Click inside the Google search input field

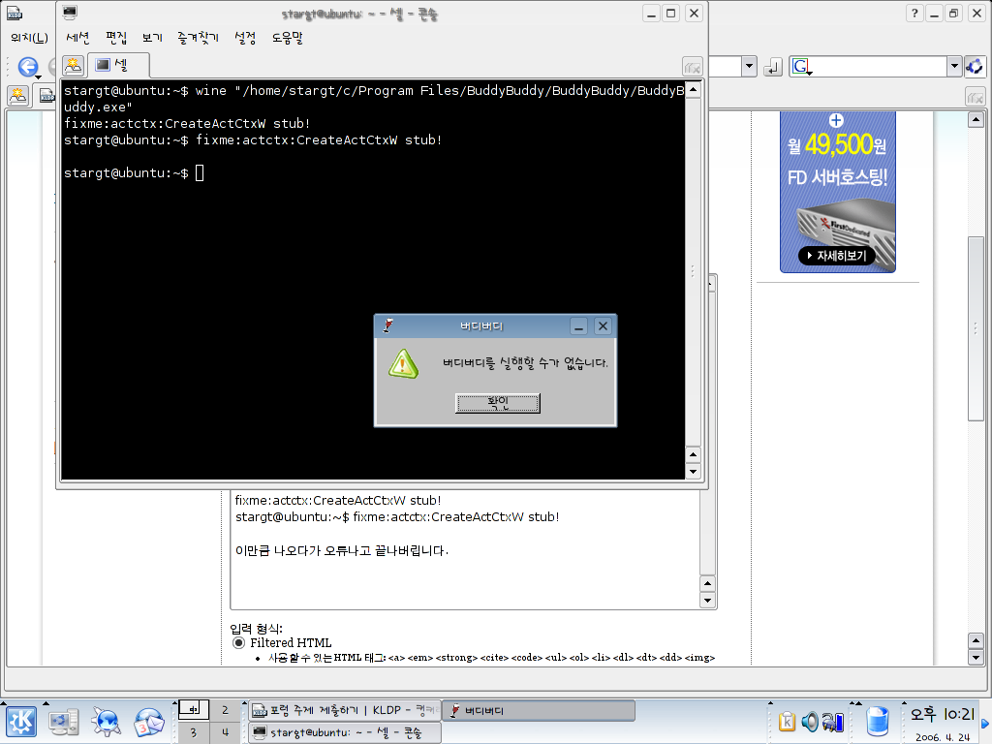click(x=880, y=66)
